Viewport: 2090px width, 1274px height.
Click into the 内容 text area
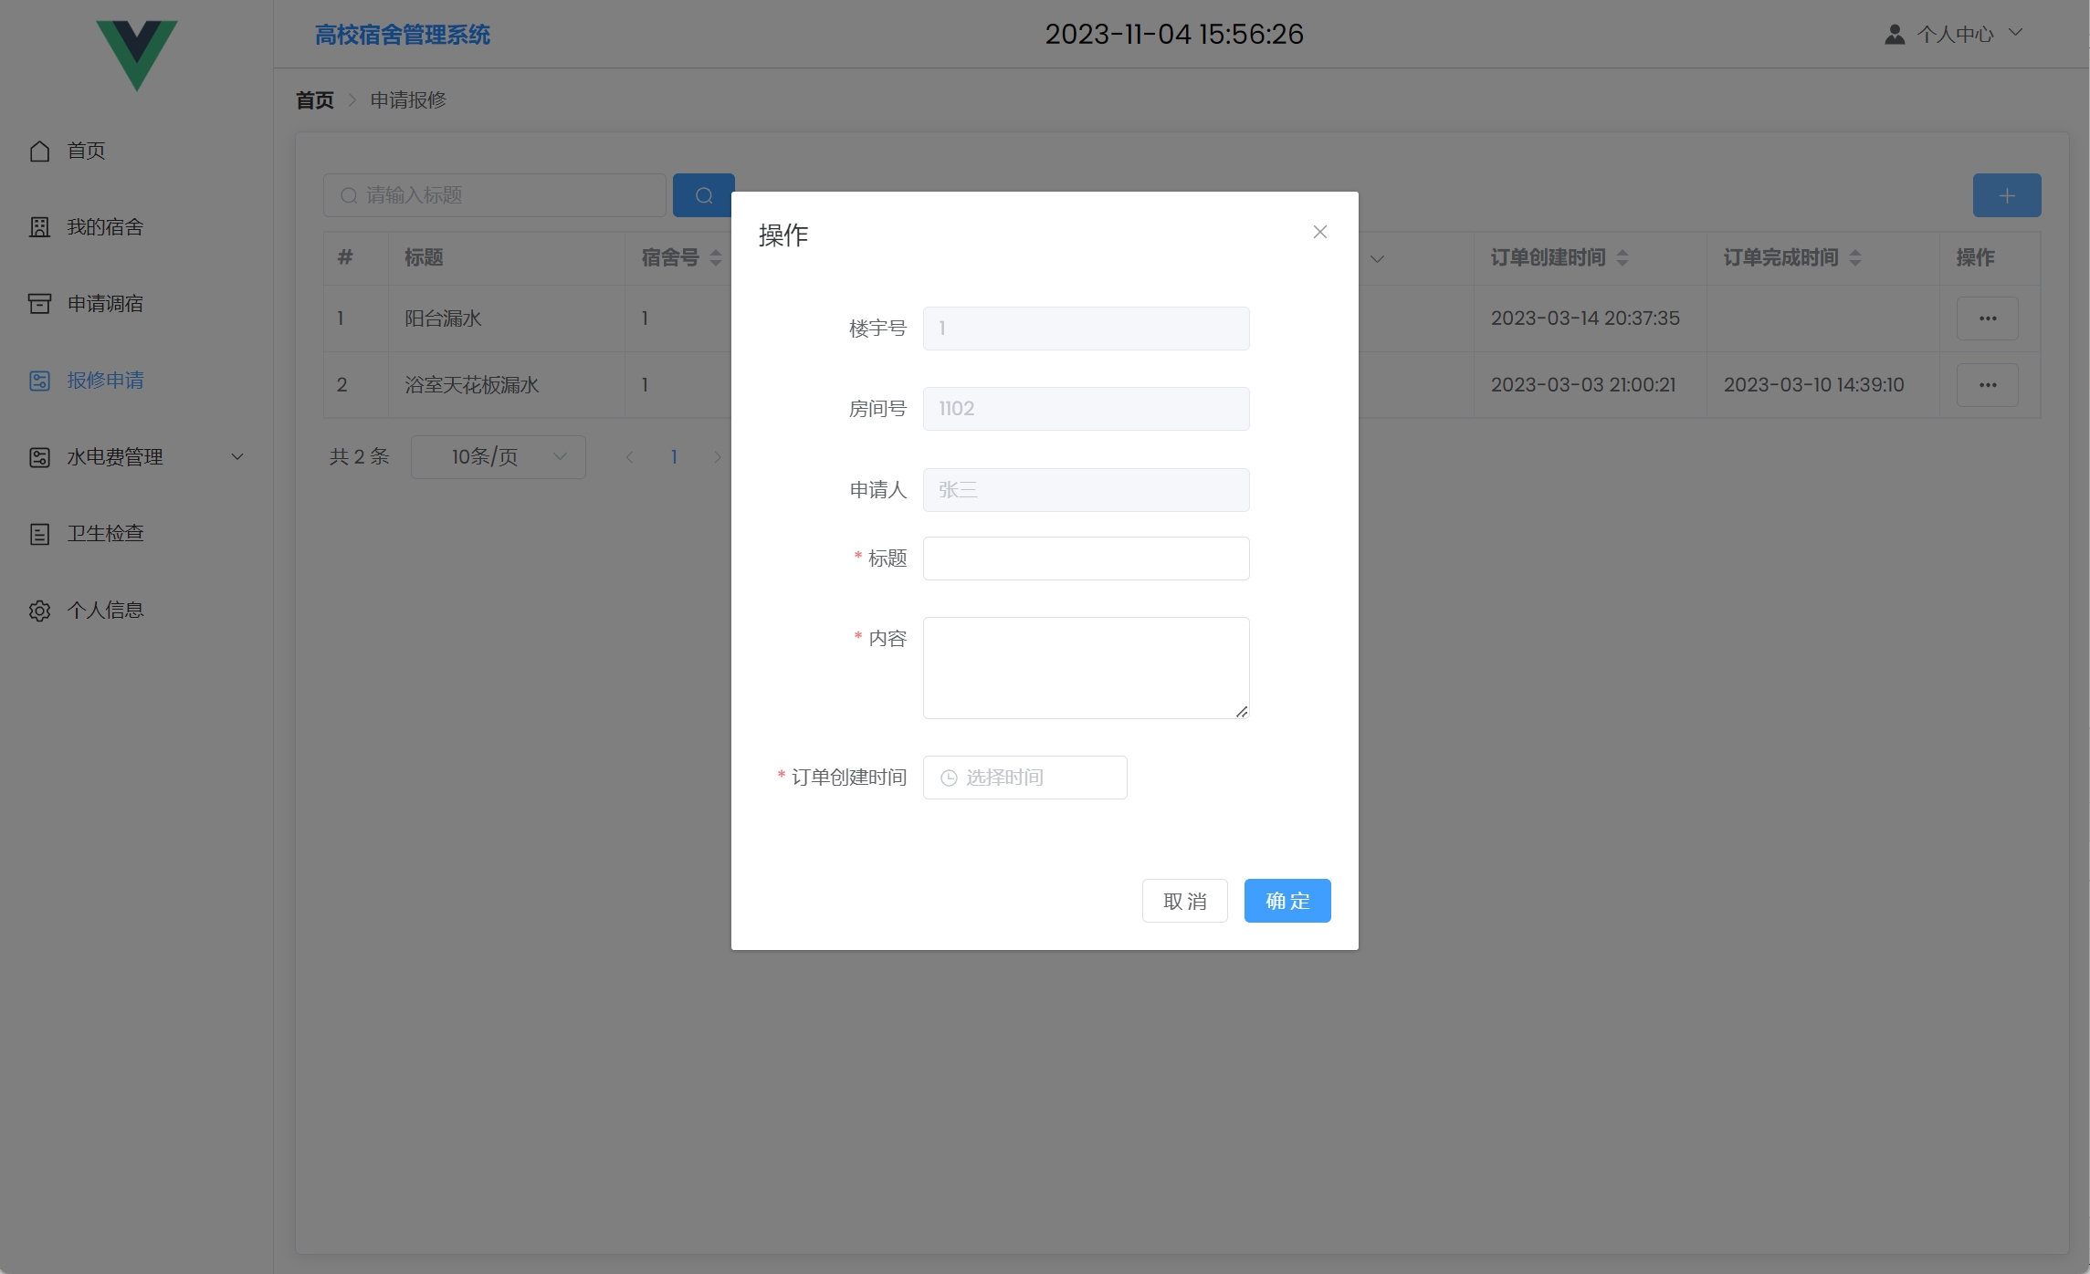pos(1086,667)
